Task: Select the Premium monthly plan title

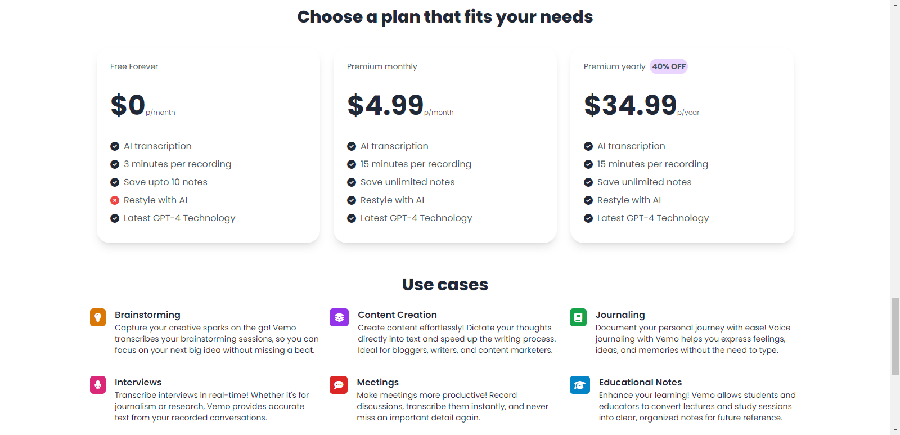Action: coord(382,66)
